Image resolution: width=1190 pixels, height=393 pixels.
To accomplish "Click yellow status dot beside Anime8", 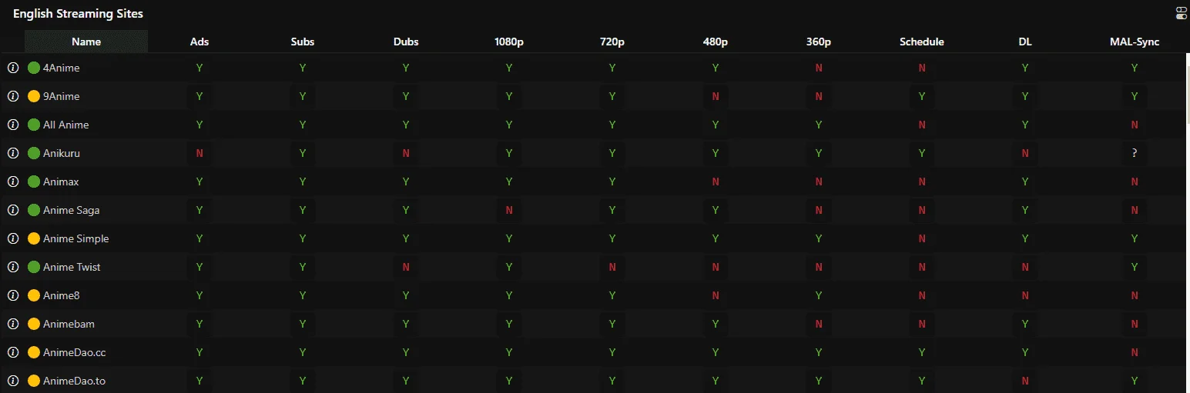I will tap(34, 295).
